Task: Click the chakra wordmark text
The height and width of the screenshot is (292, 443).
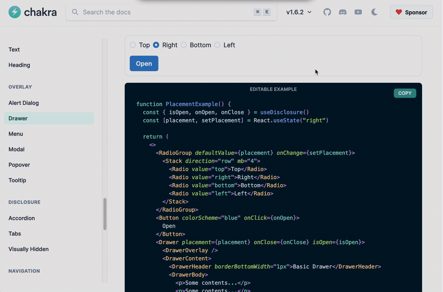Action: [x=40, y=12]
